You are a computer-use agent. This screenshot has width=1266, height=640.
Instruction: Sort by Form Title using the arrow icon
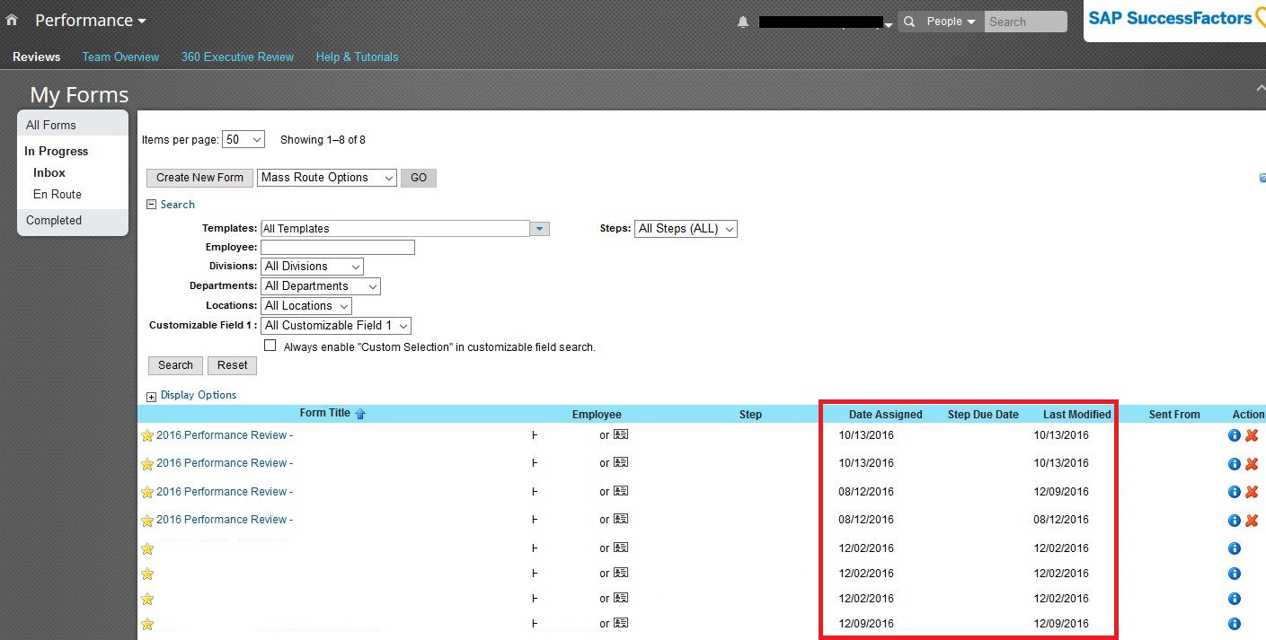click(360, 414)
